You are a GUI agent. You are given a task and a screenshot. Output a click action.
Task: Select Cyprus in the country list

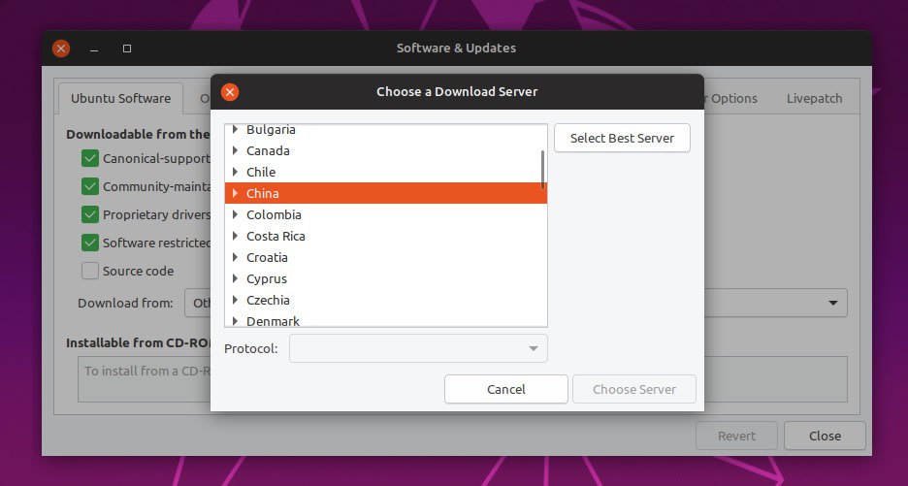(386, 278)
